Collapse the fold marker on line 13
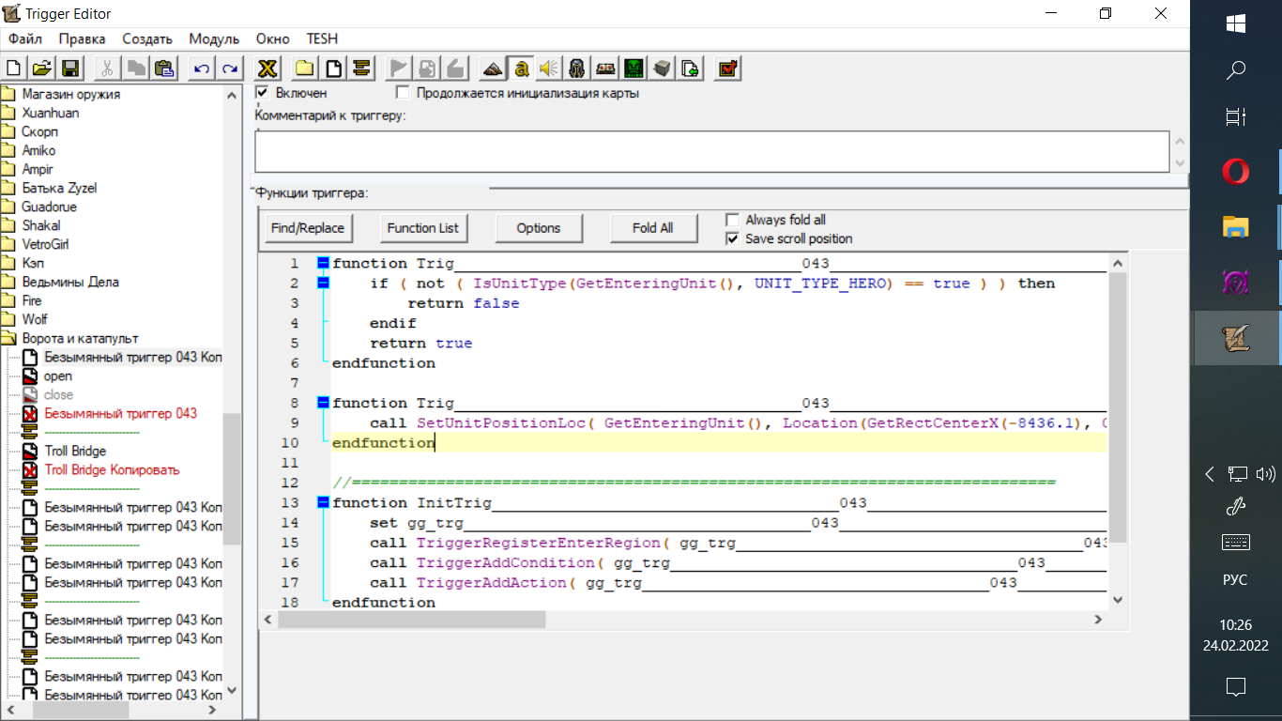Image resolution: width=1282 pixels, height=721 pixels. click(323, 503)
